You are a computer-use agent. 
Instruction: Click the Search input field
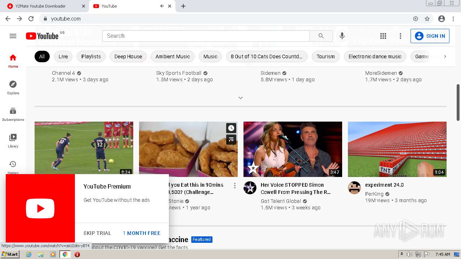(x=206, y=36)
